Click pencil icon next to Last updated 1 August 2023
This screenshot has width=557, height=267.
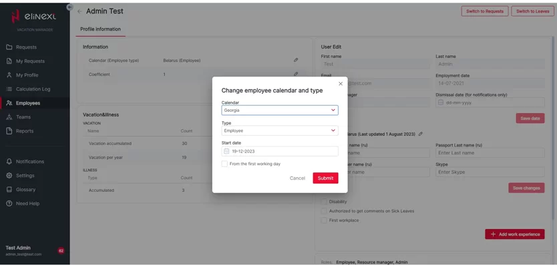pos(421,134)
